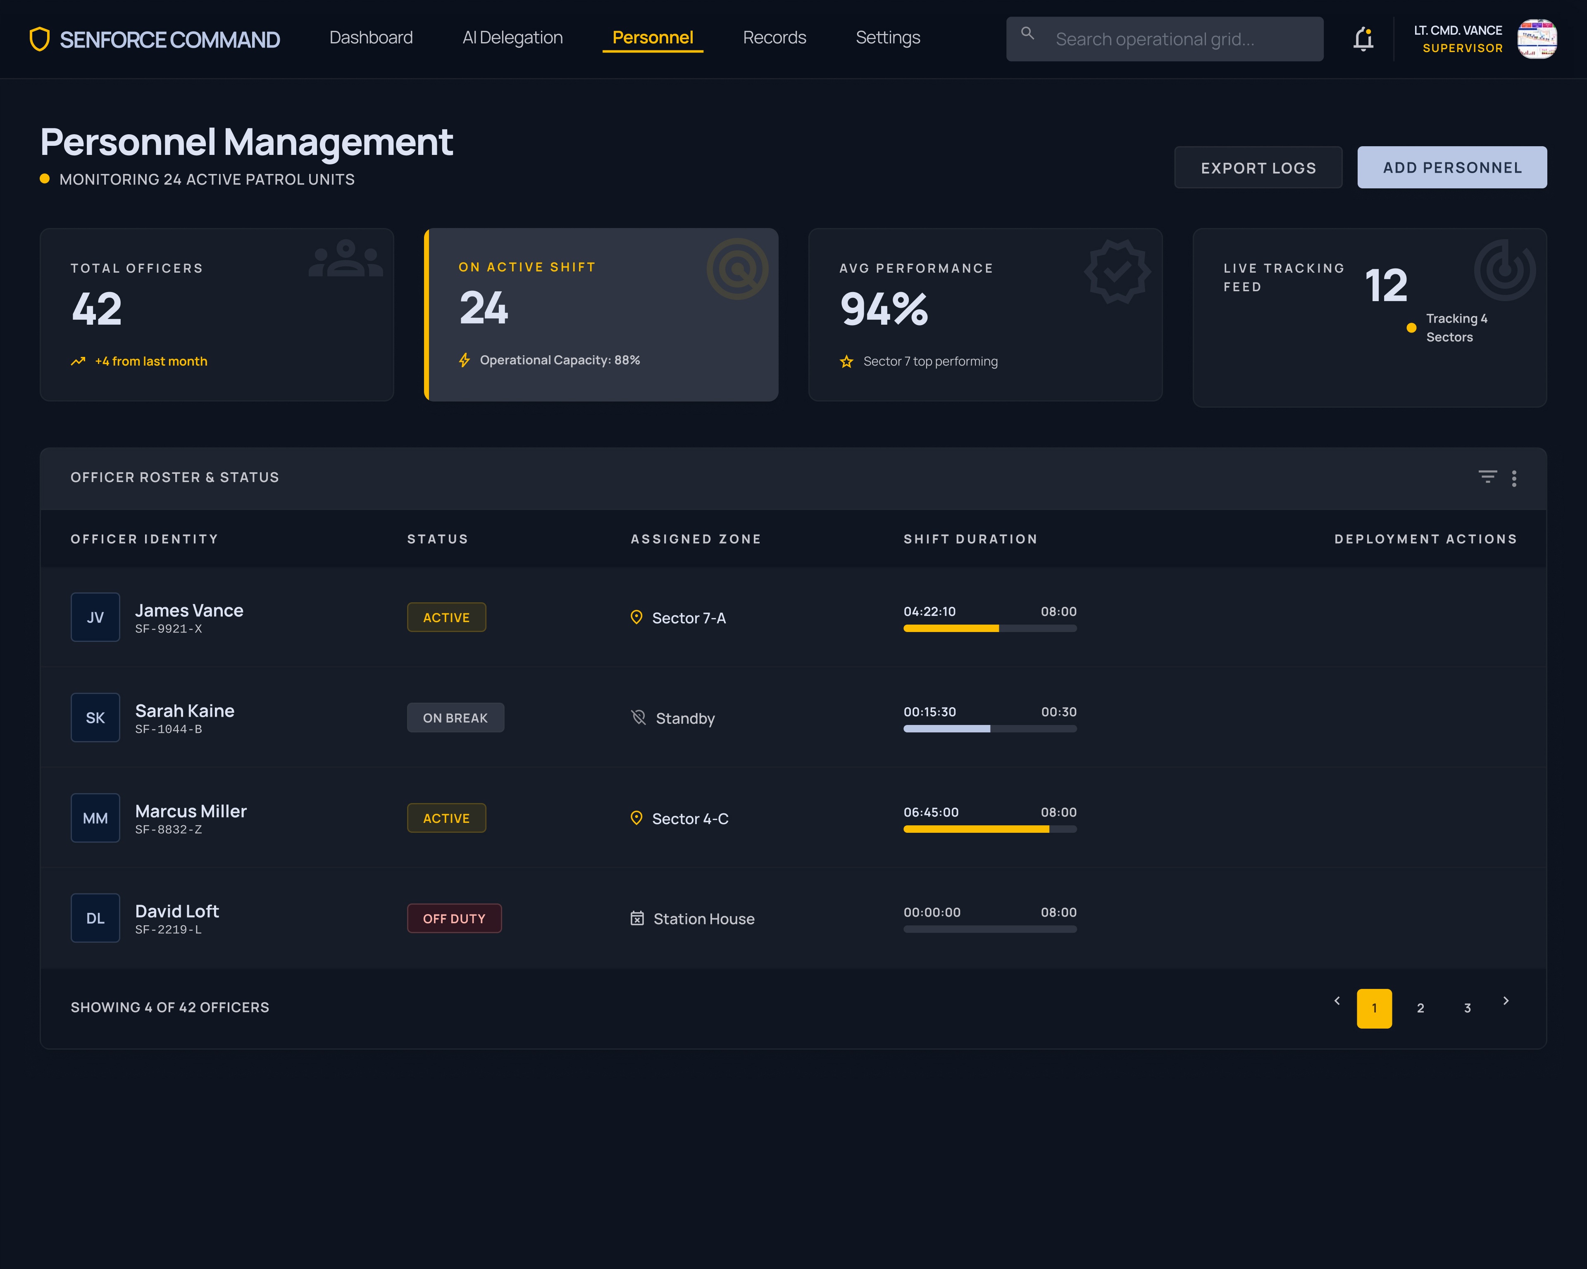Click the Total Officers group icon
The height and width of the screenshot is (1269, 1587).
346,258
